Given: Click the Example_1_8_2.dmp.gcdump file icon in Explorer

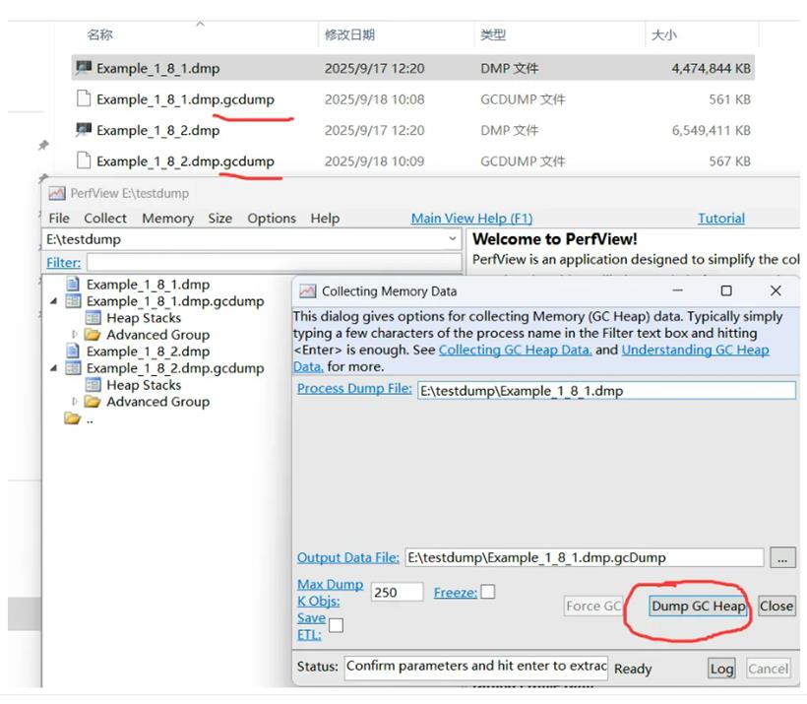Looking at the screenshot, I should pyautogui.click(x=84, y=160).
